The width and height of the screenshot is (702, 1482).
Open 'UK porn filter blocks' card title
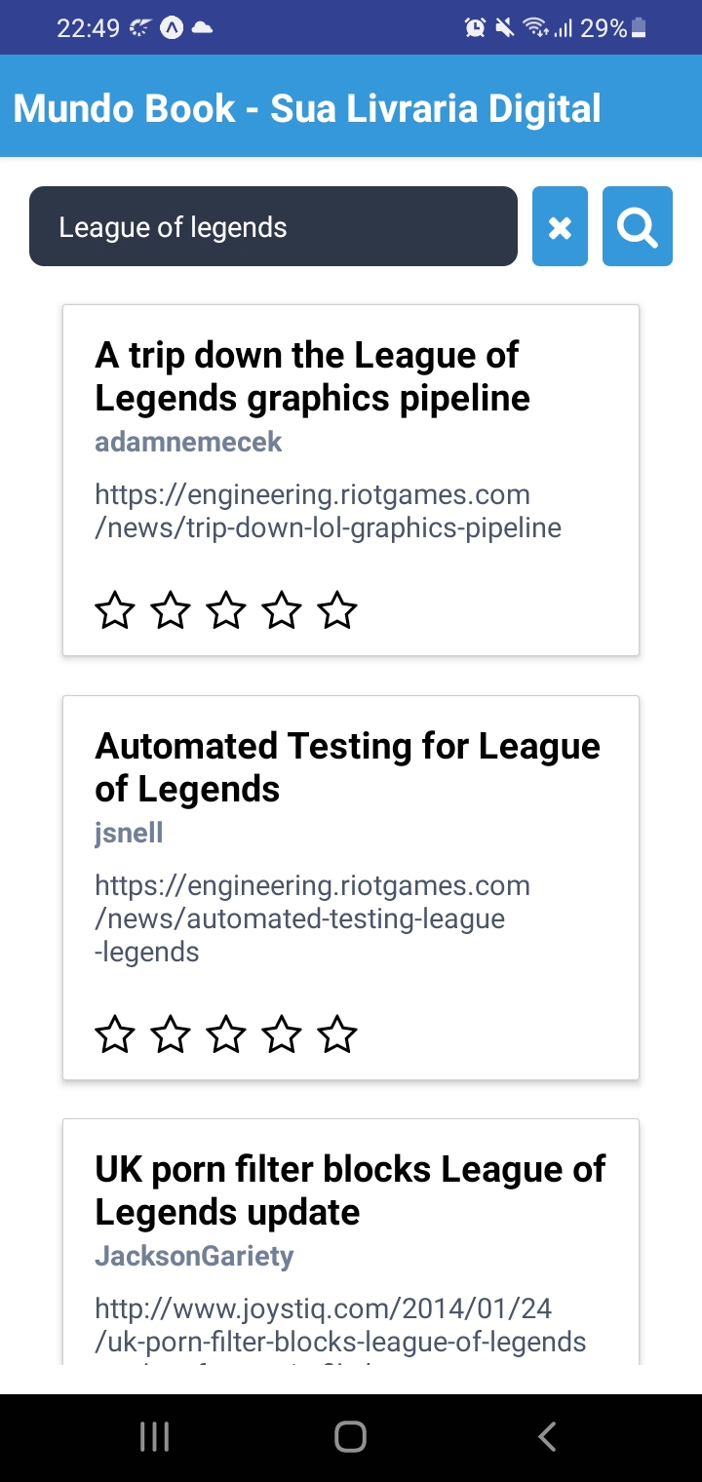click(x=350, y=1190)
